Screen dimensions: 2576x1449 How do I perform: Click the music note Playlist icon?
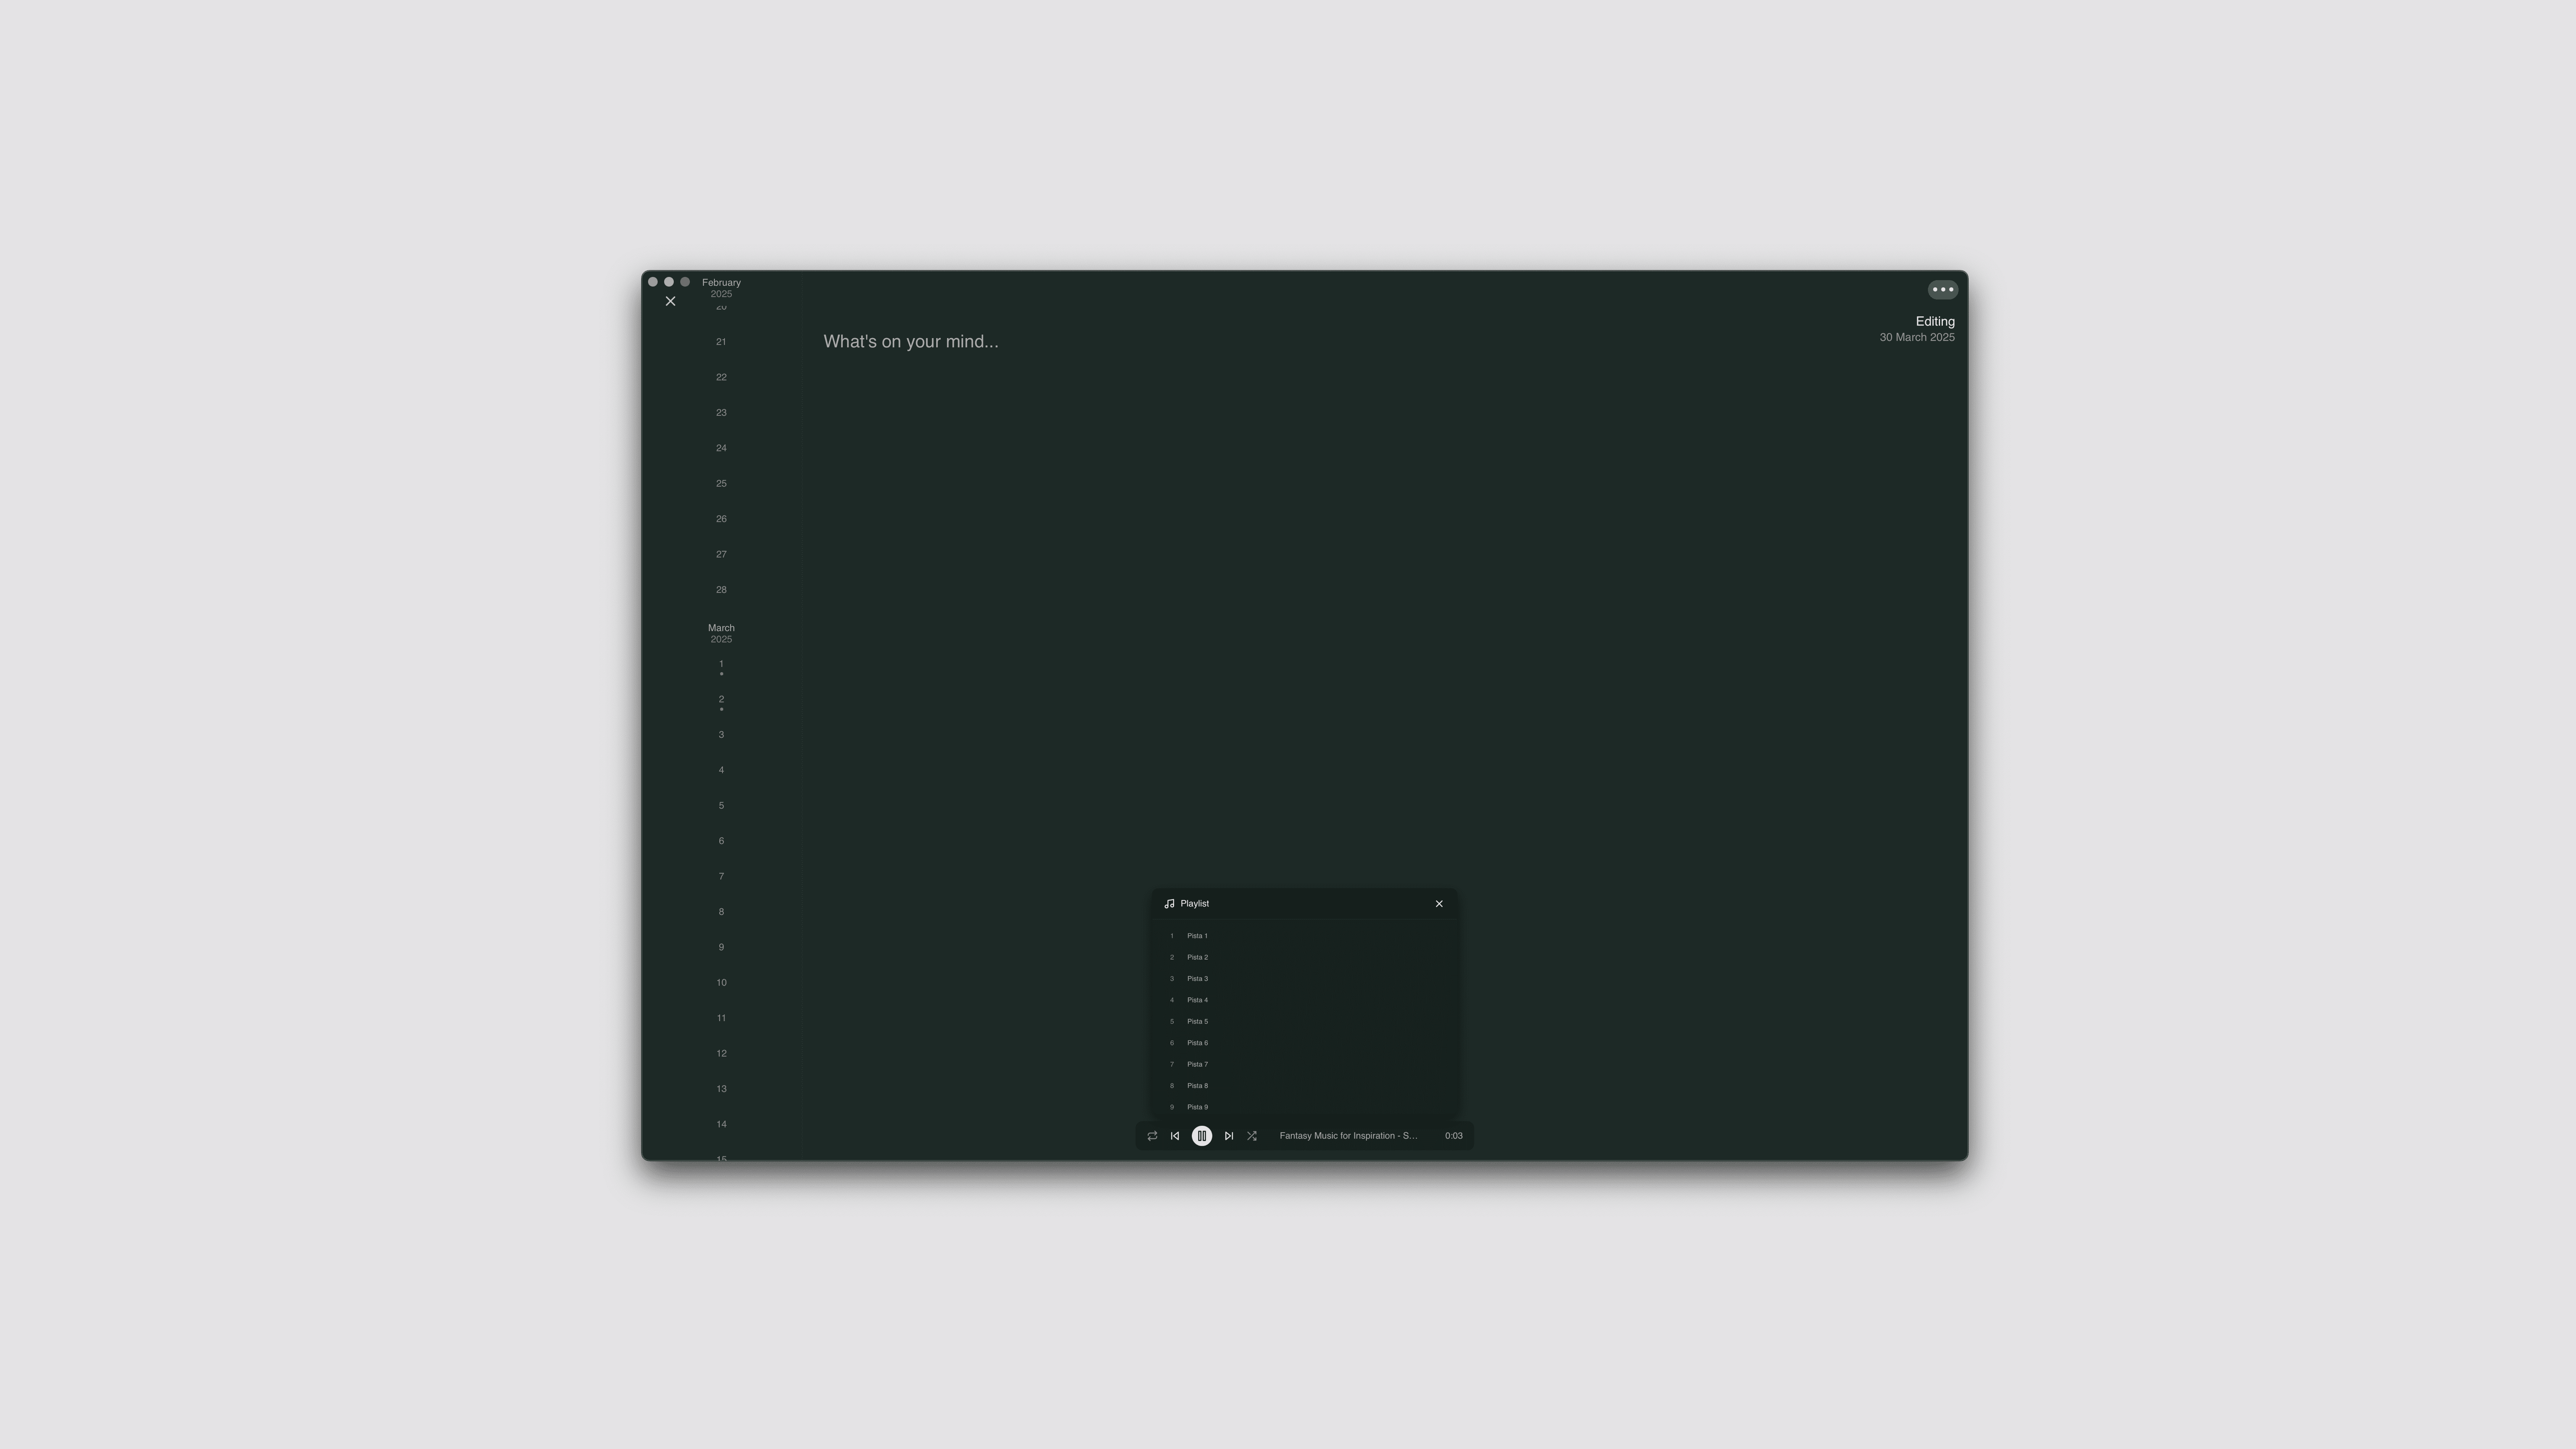(x=1169, y=904)
